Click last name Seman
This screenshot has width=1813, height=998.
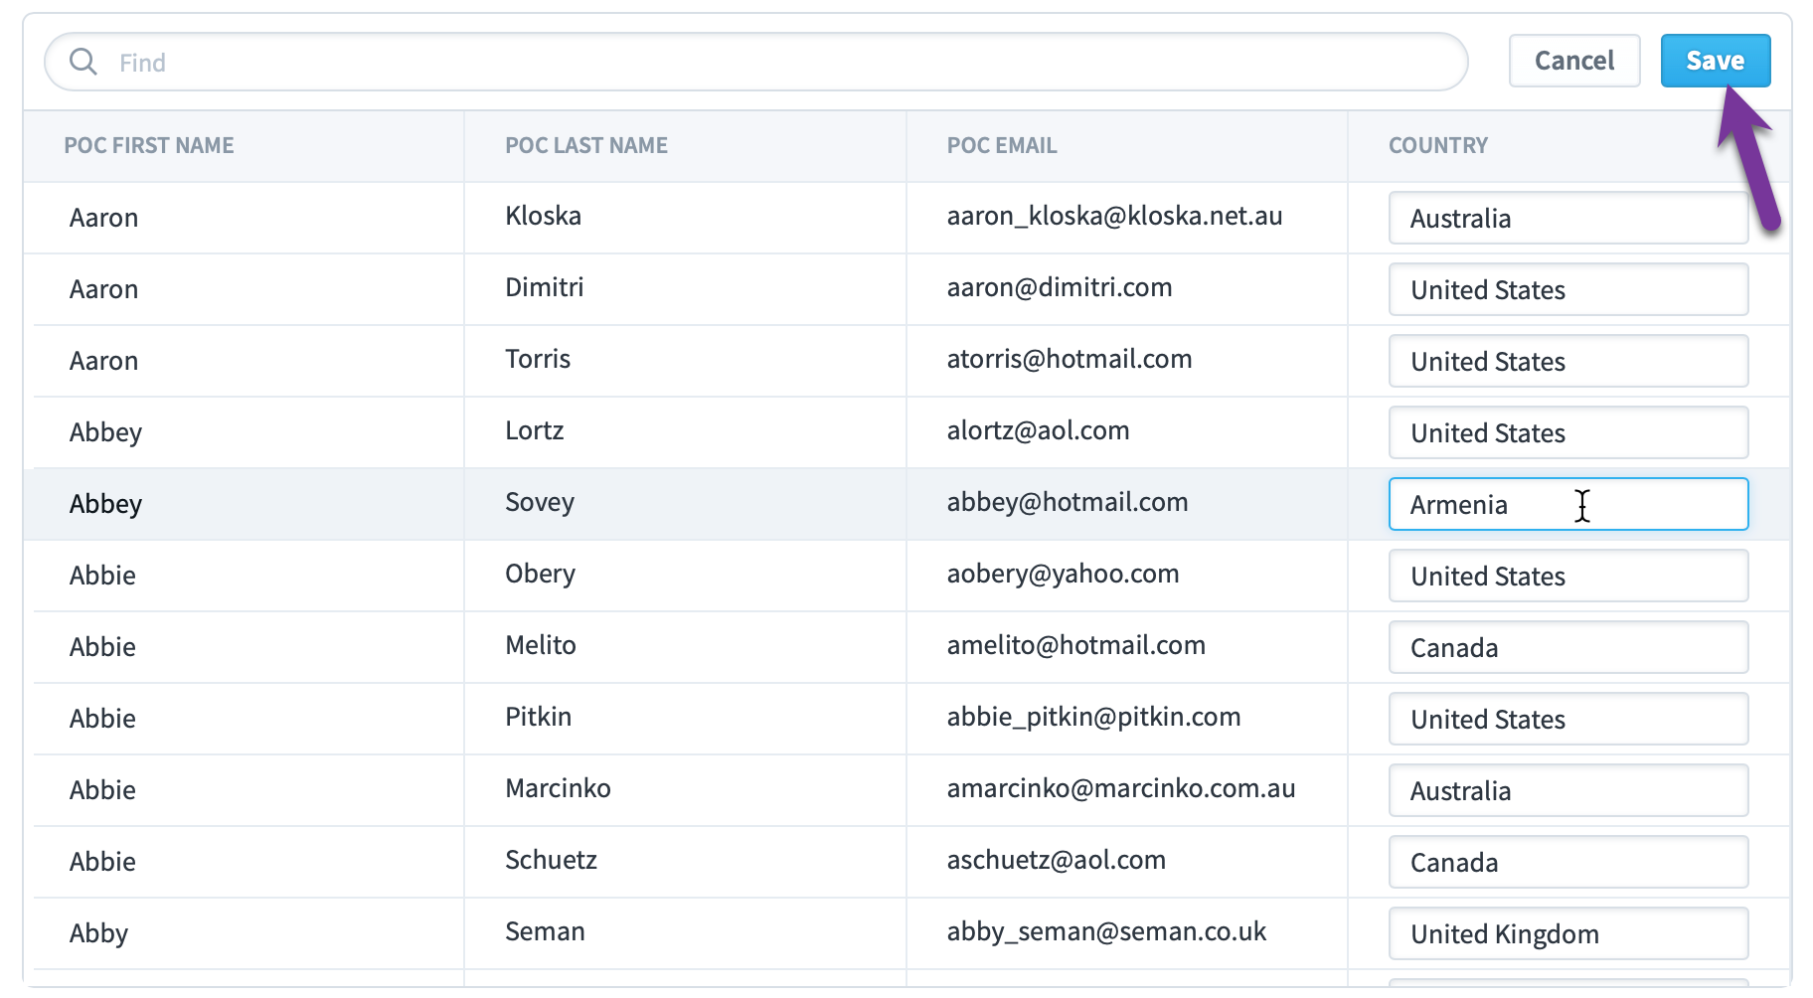pyautogui.click(x=545, y=931)
